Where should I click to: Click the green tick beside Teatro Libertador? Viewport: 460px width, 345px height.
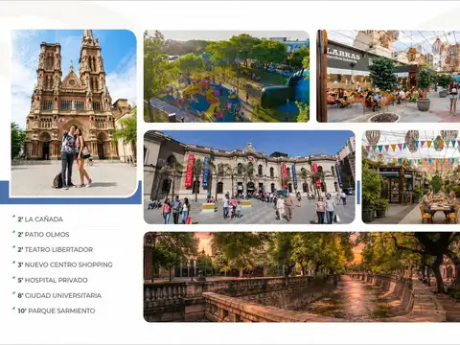click(x=13, y=247)
